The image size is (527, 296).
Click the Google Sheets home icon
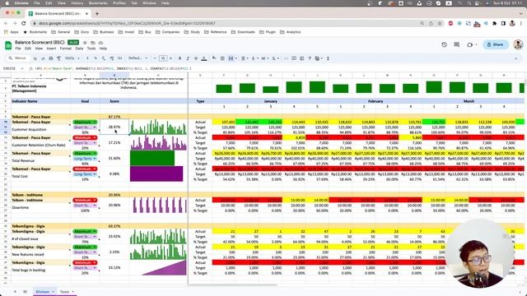tap(8, 45)
